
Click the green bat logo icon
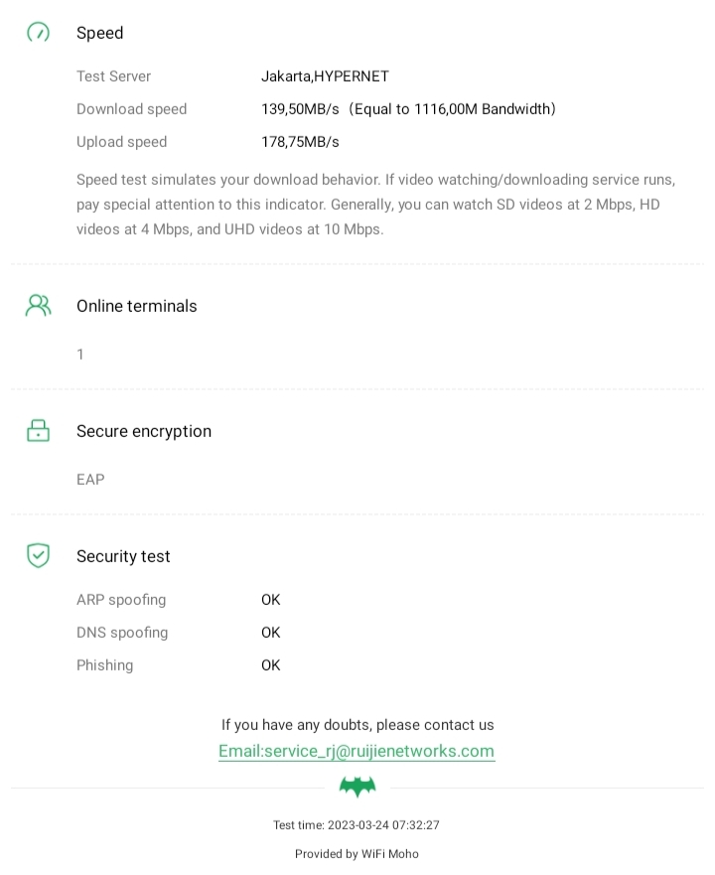(x=357, y=787)
